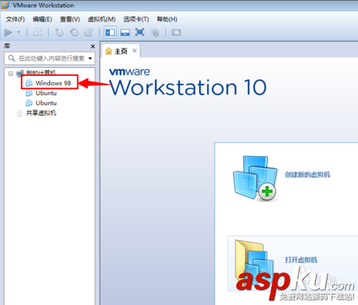Click the VMware Workstation title bar icon

[x=5, y=5]
